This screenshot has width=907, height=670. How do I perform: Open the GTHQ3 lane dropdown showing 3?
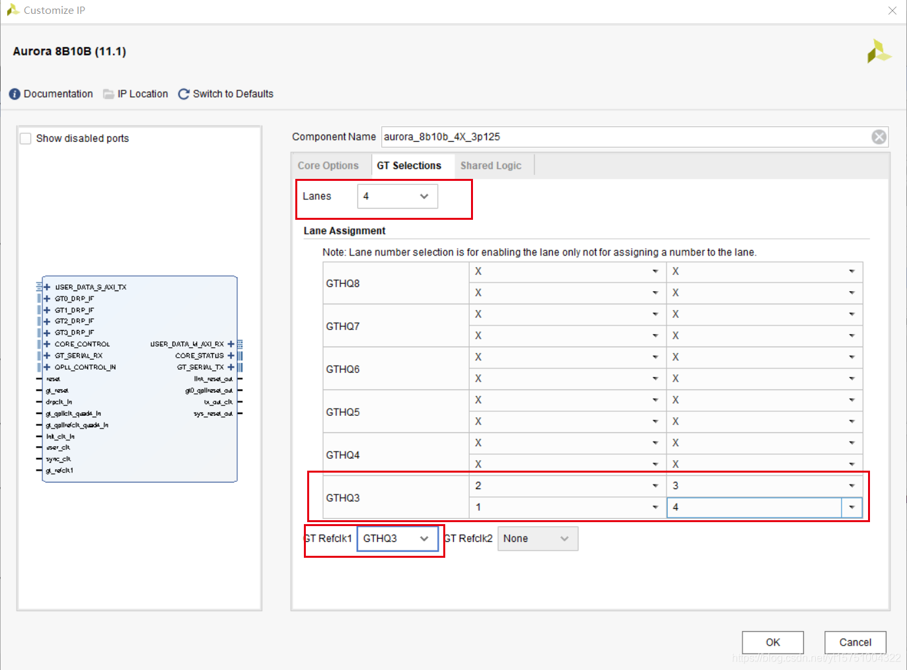(x=764, y=486)
